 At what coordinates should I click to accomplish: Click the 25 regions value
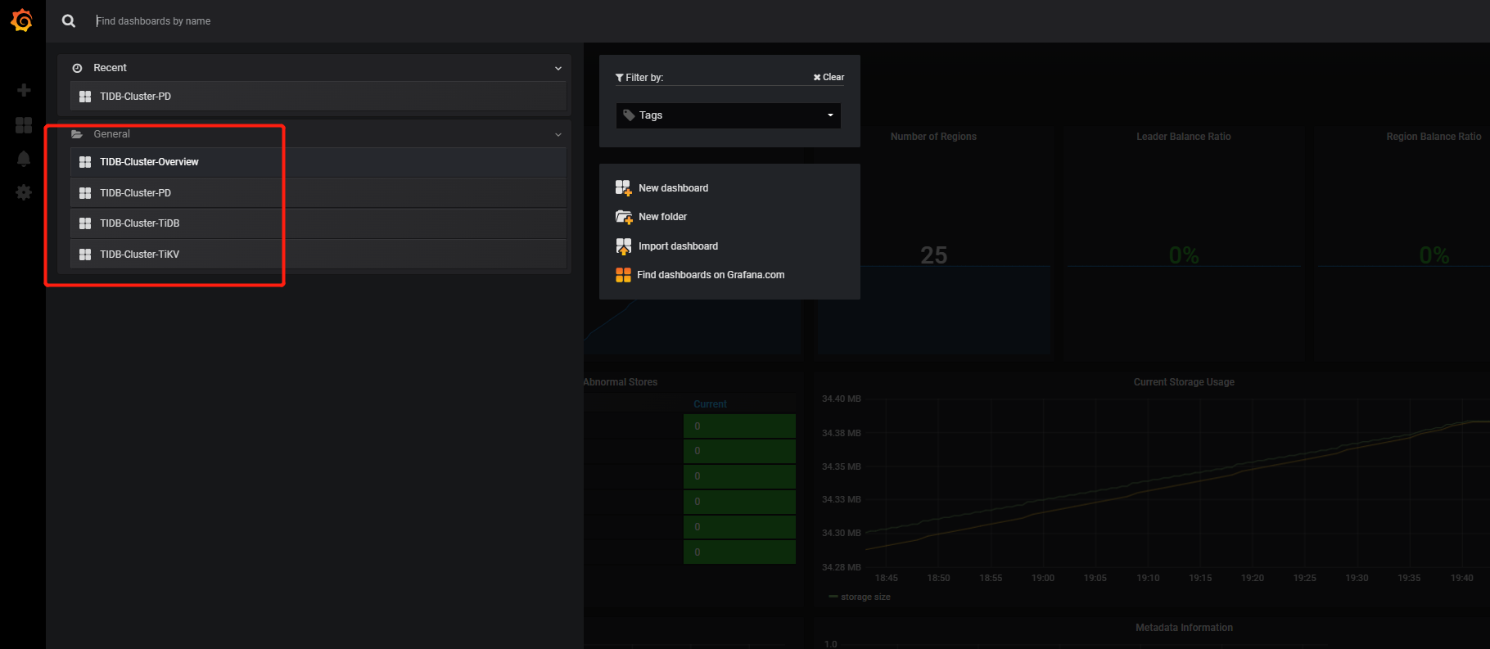(933, 255)
